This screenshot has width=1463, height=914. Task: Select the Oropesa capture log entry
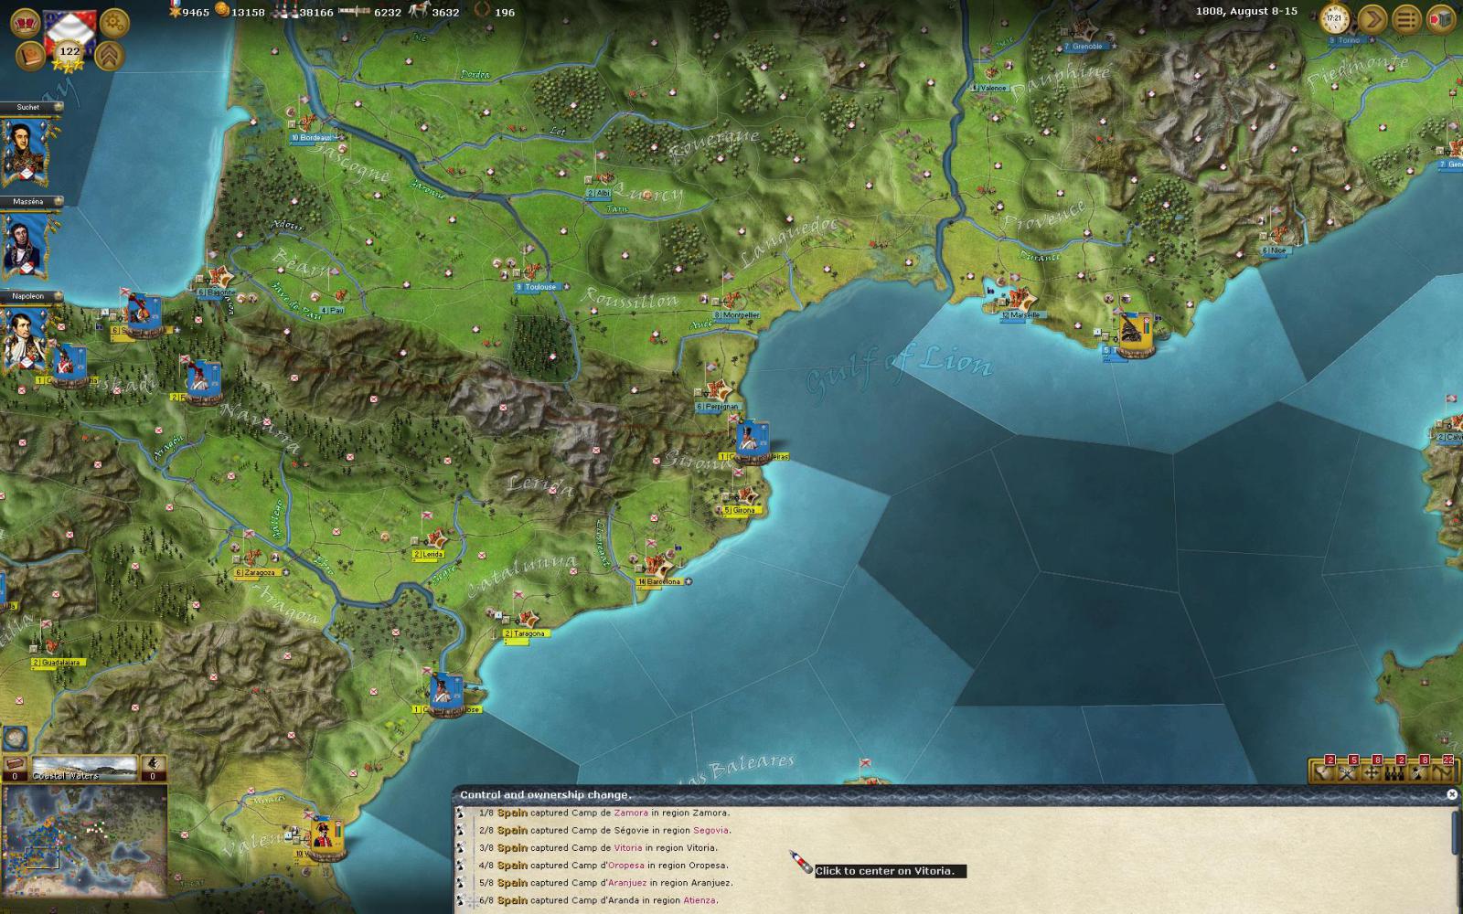coord(603,866)
